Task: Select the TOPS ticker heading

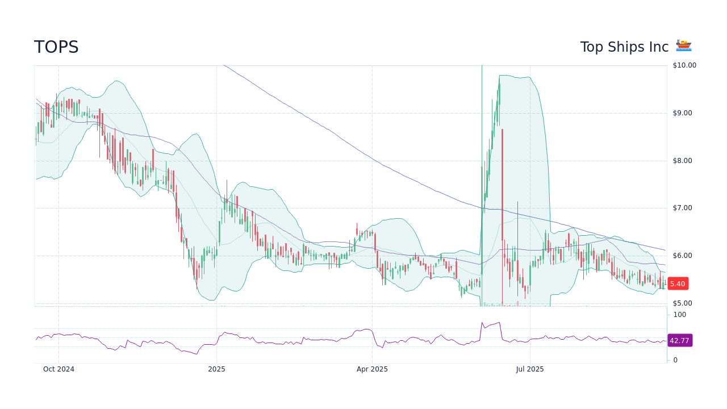Action: [56, 47]
